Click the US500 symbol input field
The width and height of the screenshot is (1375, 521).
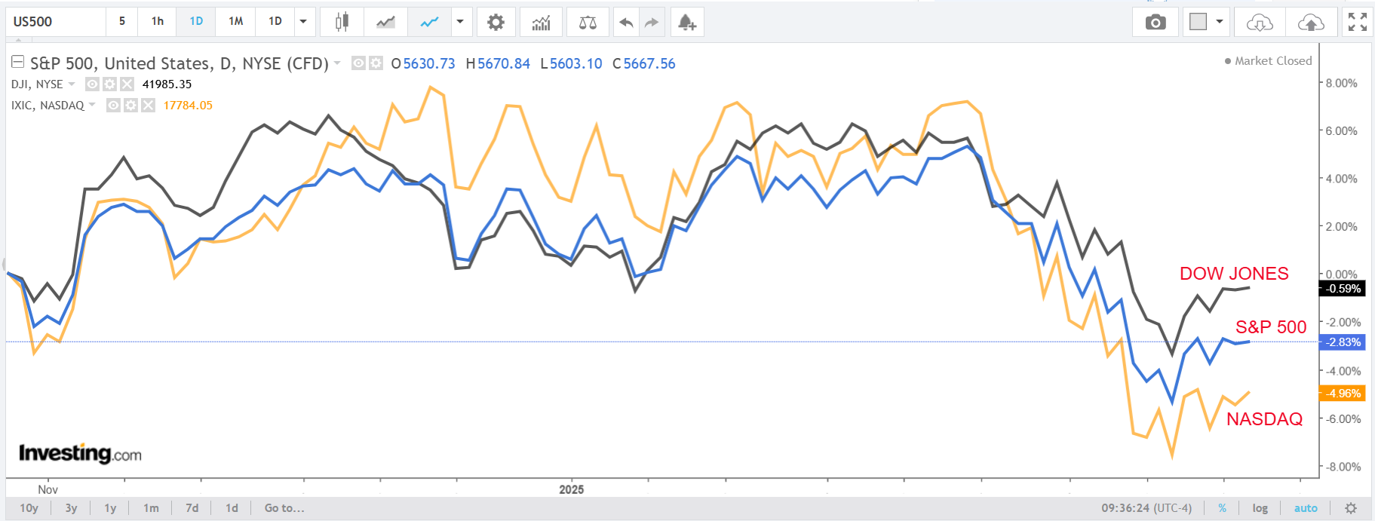point(57,22)
